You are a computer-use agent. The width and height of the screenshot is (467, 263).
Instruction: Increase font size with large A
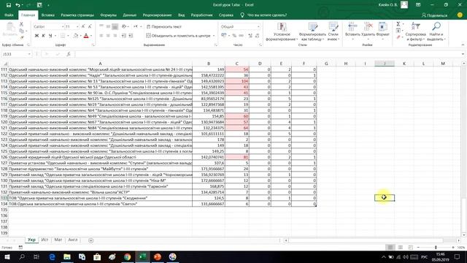pyautogui.click(x=83, y=26)
